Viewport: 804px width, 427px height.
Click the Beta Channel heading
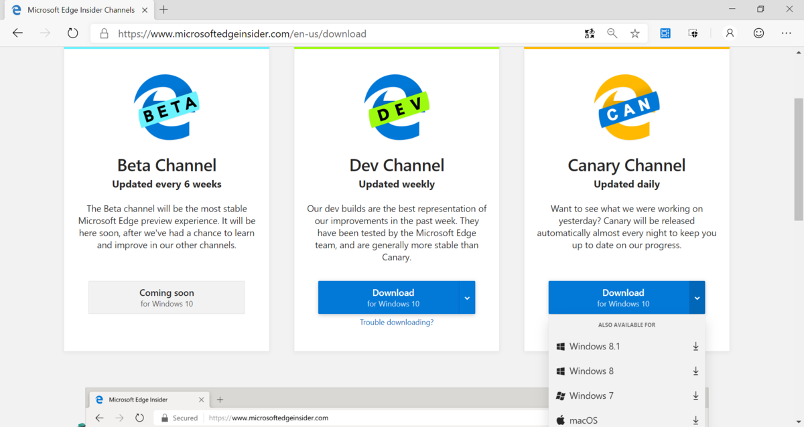point(167,165)
